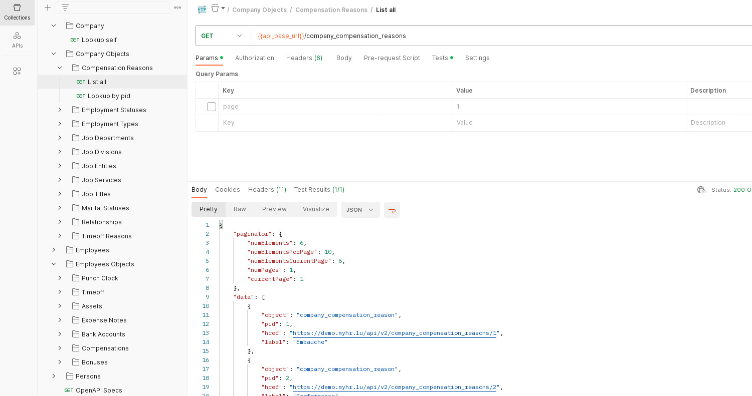Show response Cookies tab
The height and width of the screenshot is (396, 752).
coord(228,190)
